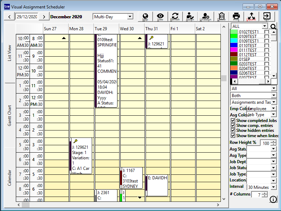Click the magnifier search icon
Viewport: 281px width, 211px height.
coord(273,26)
